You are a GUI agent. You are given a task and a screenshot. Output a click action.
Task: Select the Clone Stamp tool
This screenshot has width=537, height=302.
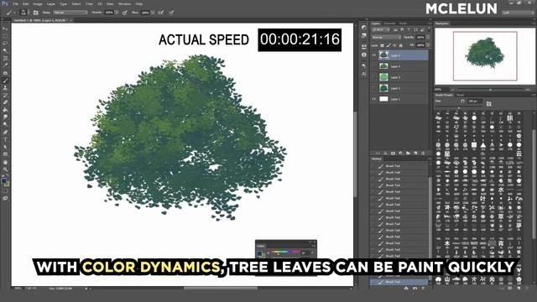[x=5, y=88]
